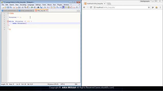Click the New file icon in Notepad++ toolbar
Viewport: 163px width, 91px height.
3,7
